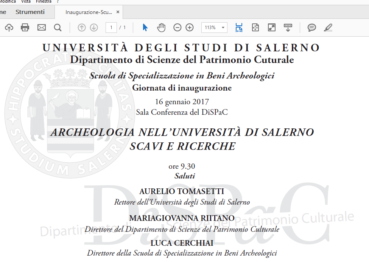
Task: Open the search magnifier tool
Action: pos(58,28)
